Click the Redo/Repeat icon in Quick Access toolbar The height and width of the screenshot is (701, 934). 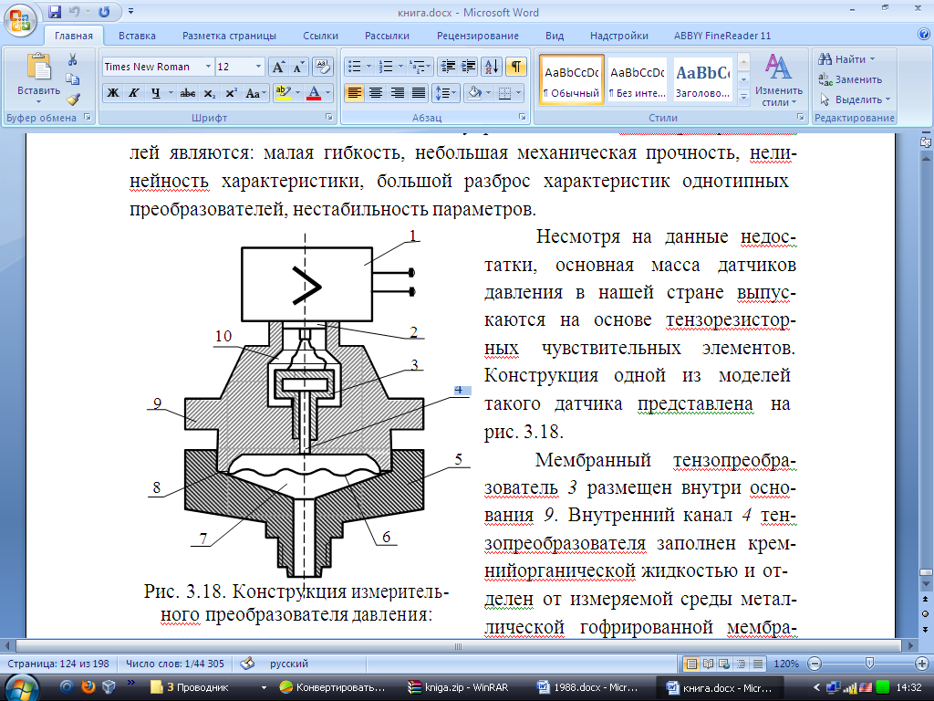104,11
